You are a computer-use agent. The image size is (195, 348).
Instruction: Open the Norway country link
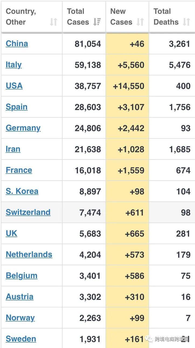point(20,318)
